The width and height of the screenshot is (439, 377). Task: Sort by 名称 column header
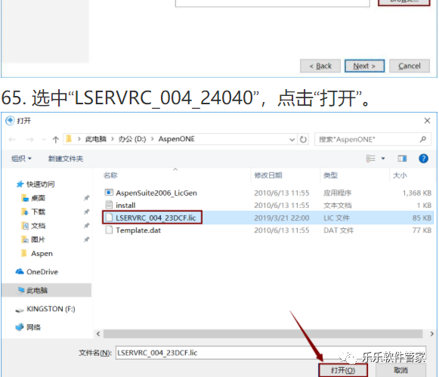(x=110, y=175)
